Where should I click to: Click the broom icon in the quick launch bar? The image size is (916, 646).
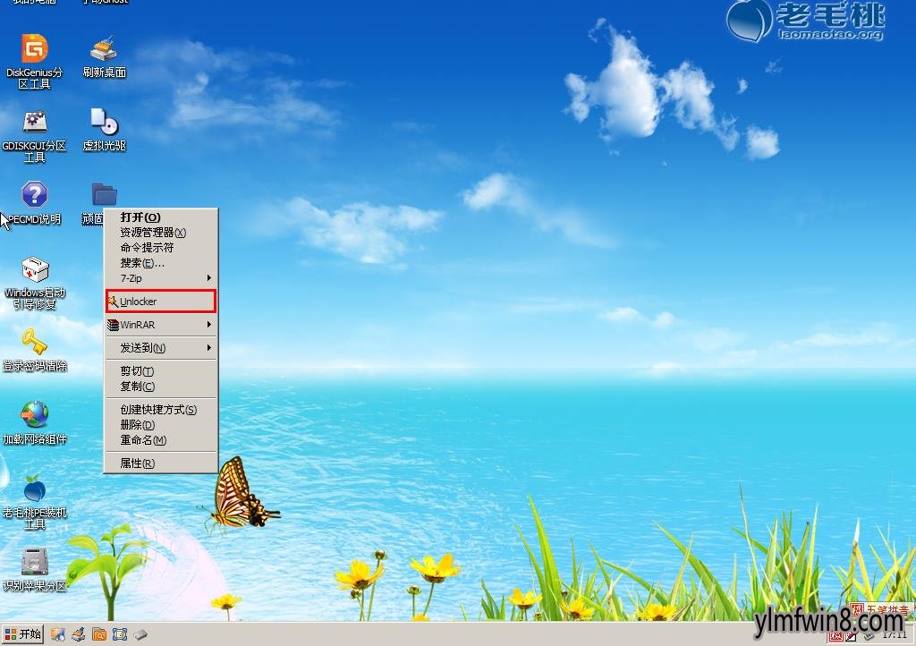coord(79,634)
